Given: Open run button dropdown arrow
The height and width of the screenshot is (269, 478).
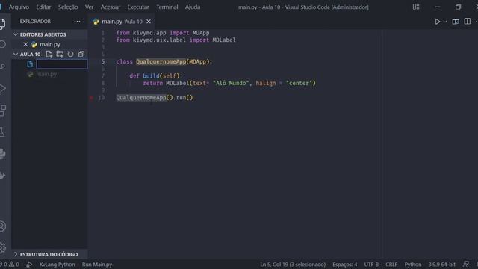Looking at the screenshot, I should tap(445, 22).
